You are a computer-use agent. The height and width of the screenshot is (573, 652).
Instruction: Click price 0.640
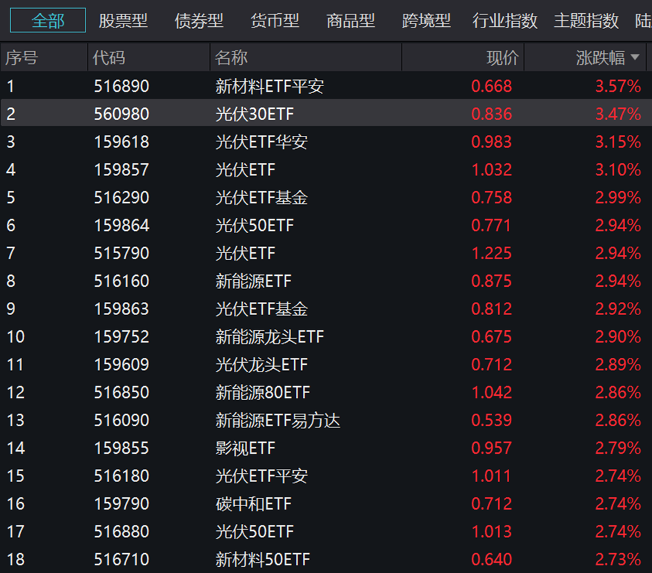(x=491, y=560)
